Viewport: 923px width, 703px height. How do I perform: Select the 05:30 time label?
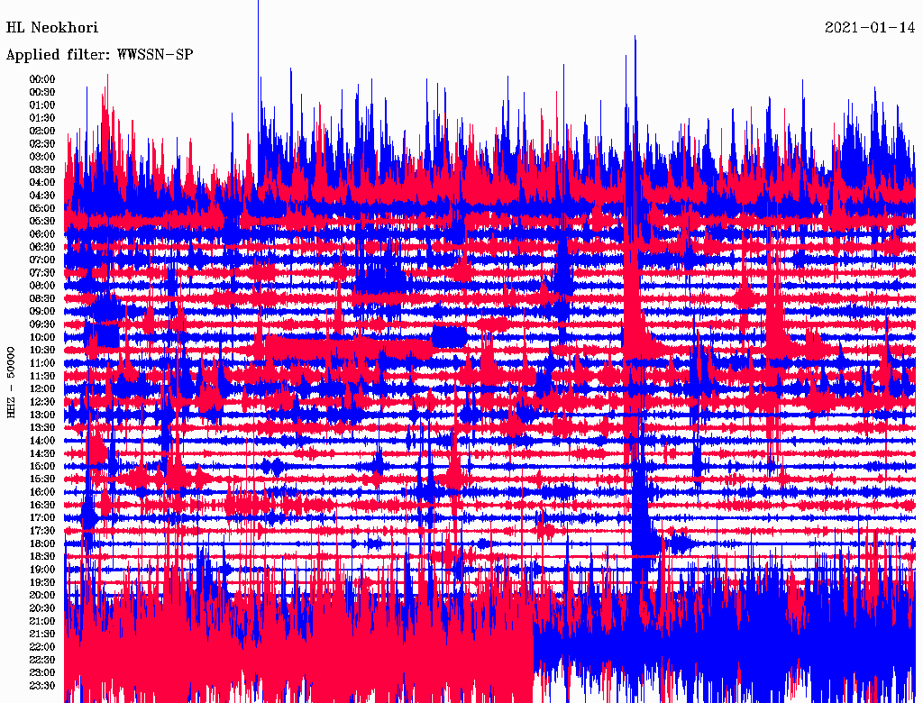point(41,221)
